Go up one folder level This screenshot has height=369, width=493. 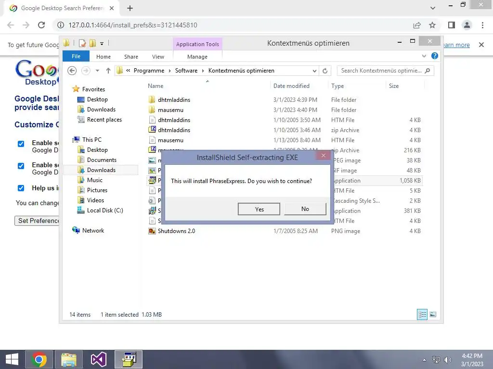point(108,71)
